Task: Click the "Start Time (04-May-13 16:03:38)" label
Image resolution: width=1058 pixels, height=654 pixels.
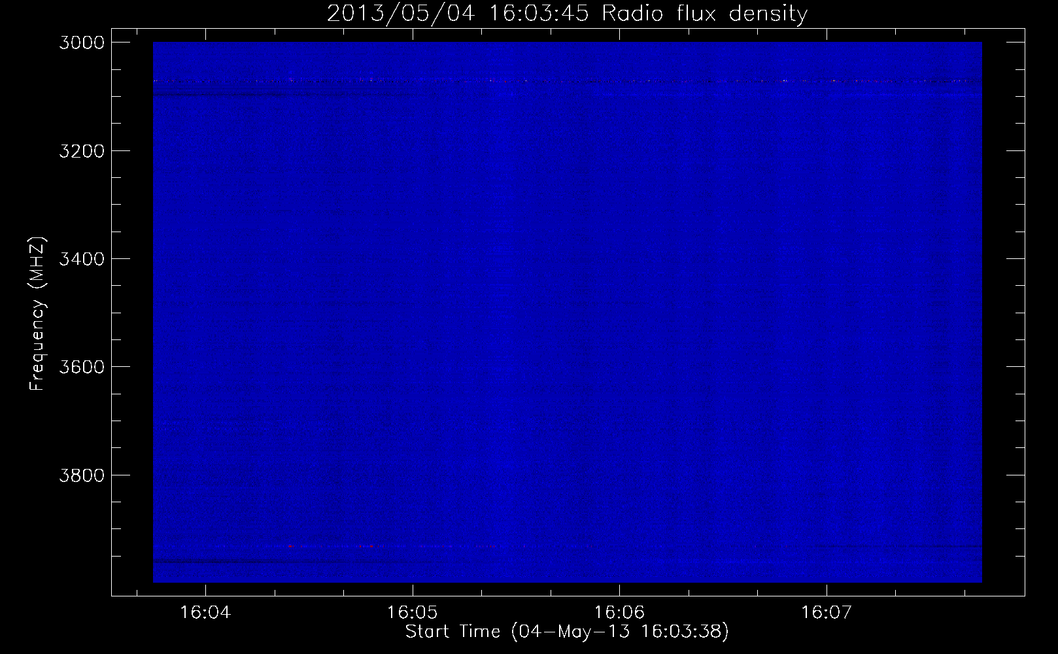Action: tap(567, 632)
